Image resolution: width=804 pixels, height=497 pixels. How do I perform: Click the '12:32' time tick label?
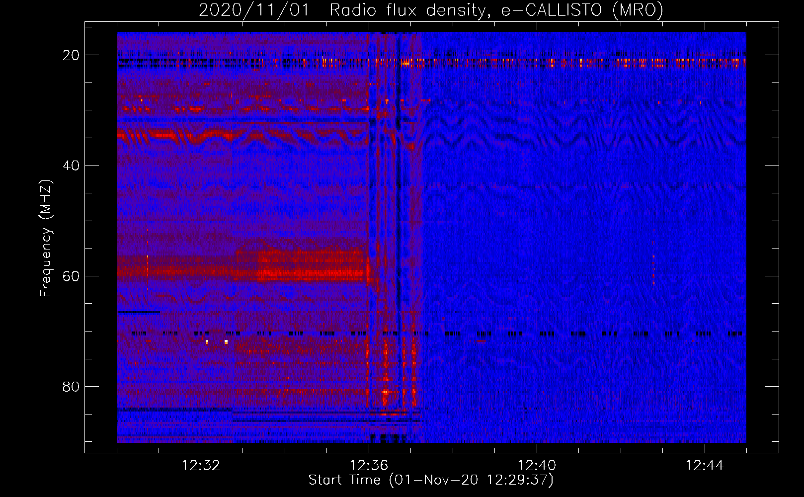point(201,466)
